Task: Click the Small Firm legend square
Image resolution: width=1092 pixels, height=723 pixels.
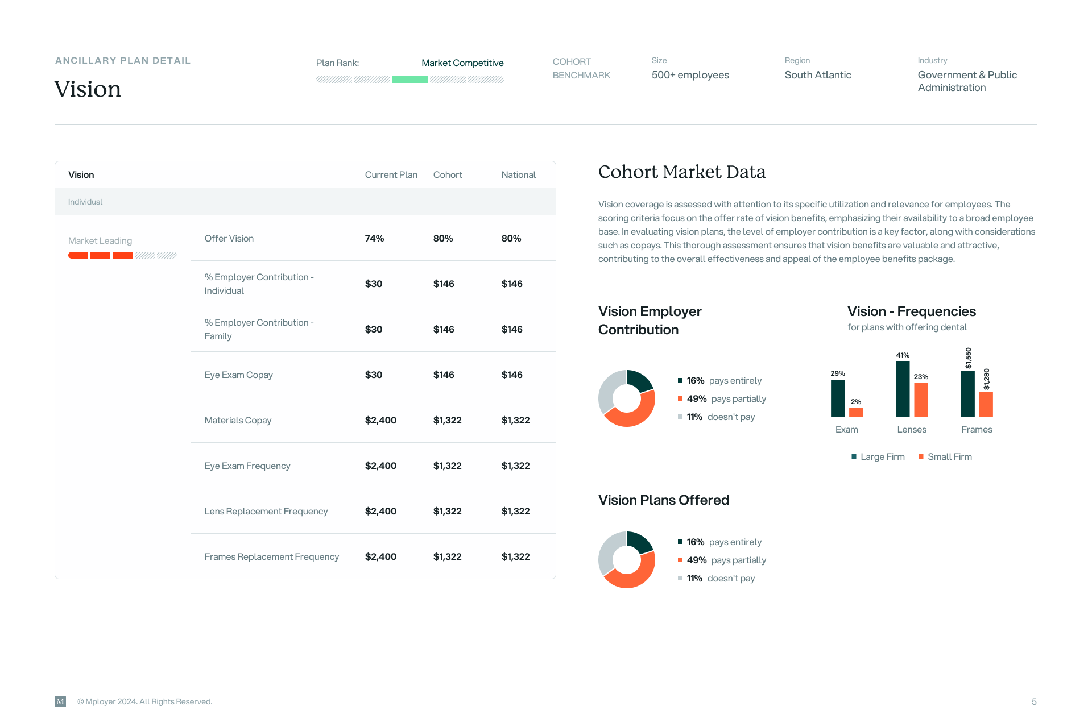Action: [x=921, y=457]
